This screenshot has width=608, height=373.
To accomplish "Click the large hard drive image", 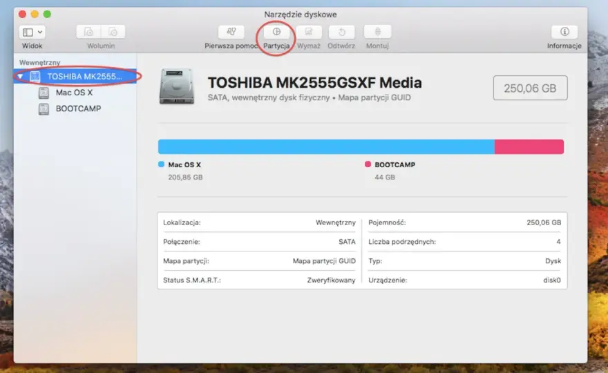I will [177, 86].
